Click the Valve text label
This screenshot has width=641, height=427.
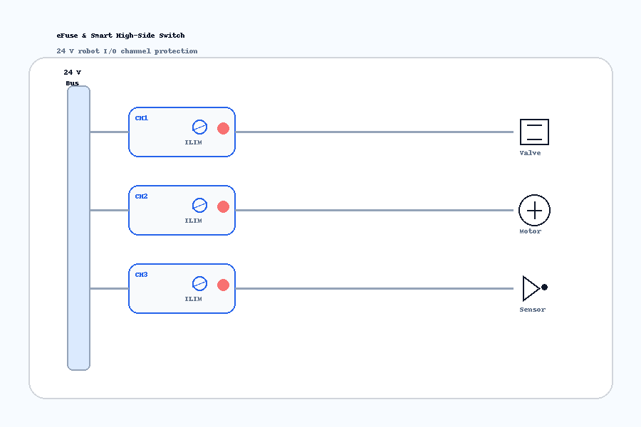coord(530,153)
